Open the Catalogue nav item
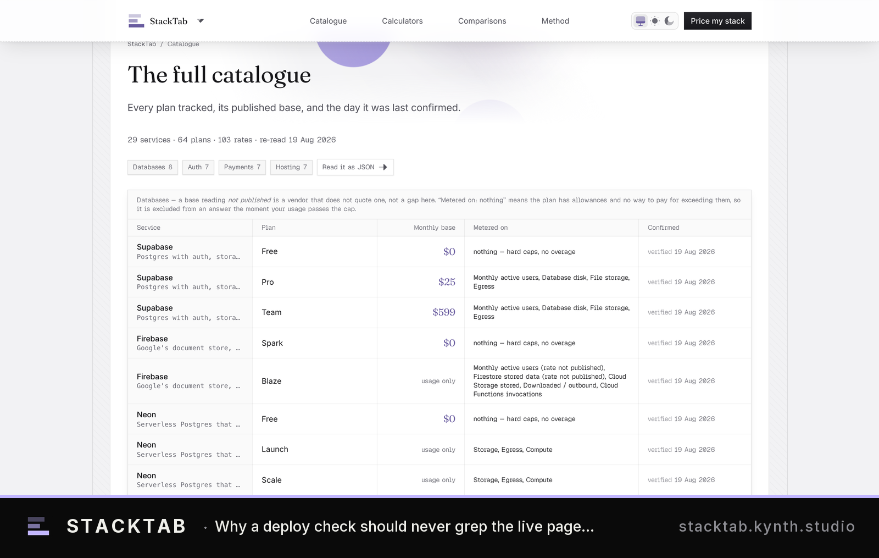Viewport: 879px width, 558px height. point(328,21)
